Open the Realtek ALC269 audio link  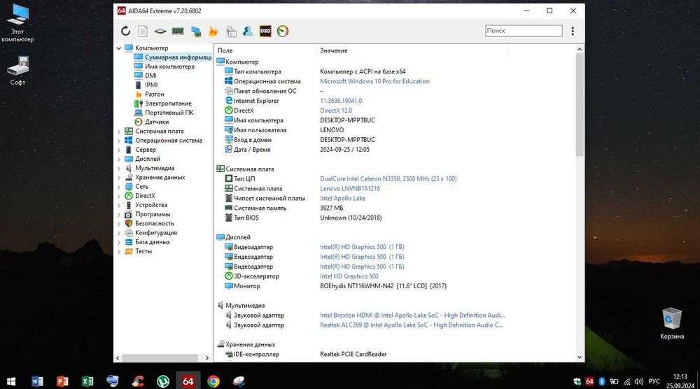tap(412, 325)
